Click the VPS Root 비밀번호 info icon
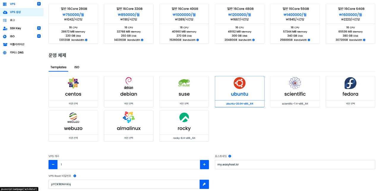Image resolution: width=380 pixels, height=191 pixels. [x=75, y=176]
